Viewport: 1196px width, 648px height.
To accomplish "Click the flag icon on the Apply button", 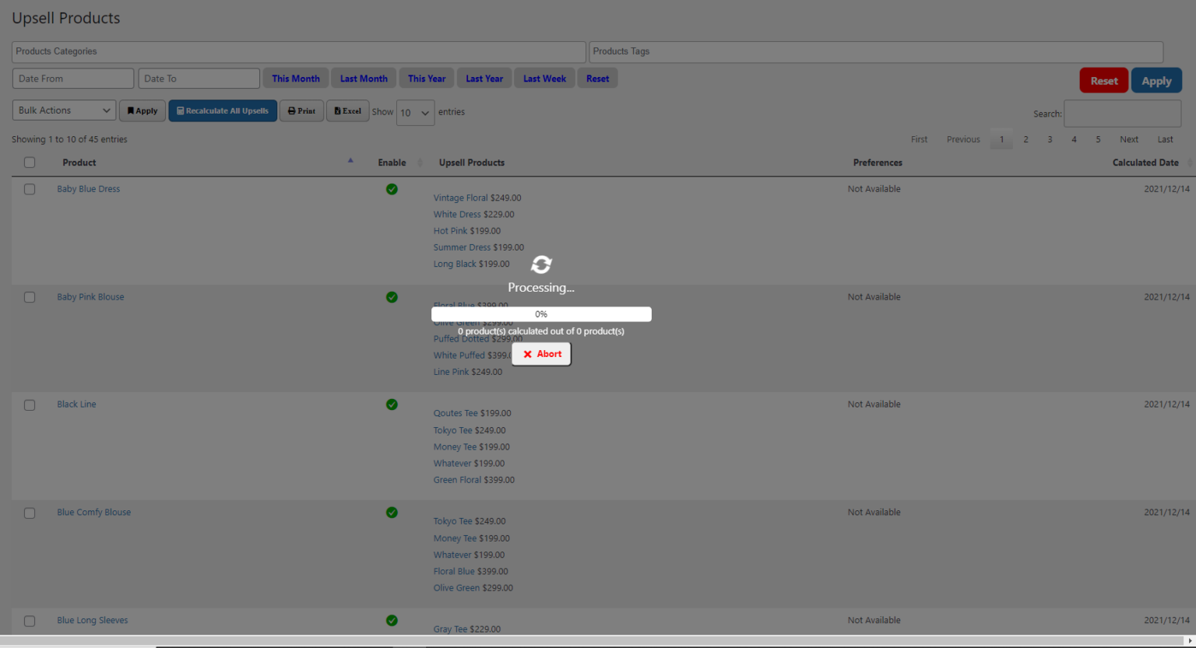I will pos(132,110).
